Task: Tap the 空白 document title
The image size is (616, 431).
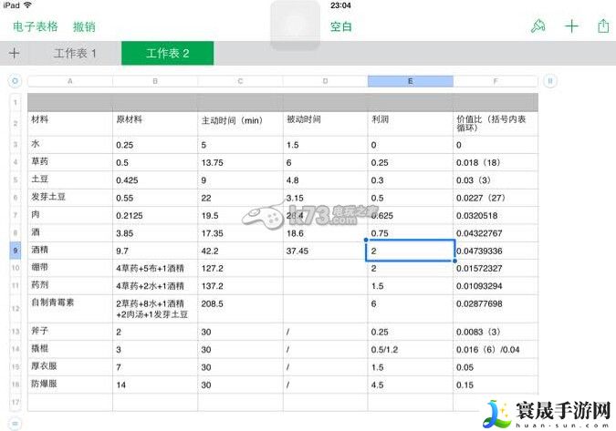Action: [x=340, y=26]
